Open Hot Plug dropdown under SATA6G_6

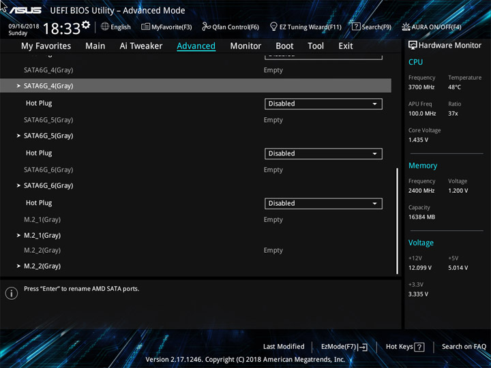click(x=323, y=203)
